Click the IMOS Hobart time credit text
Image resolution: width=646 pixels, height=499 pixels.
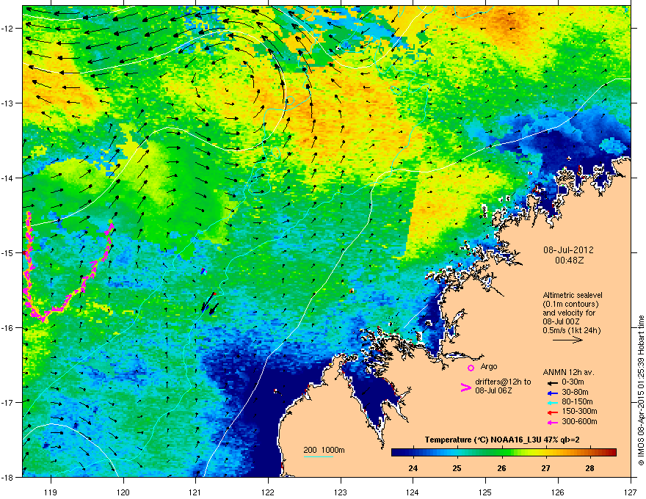click(641, 390)
